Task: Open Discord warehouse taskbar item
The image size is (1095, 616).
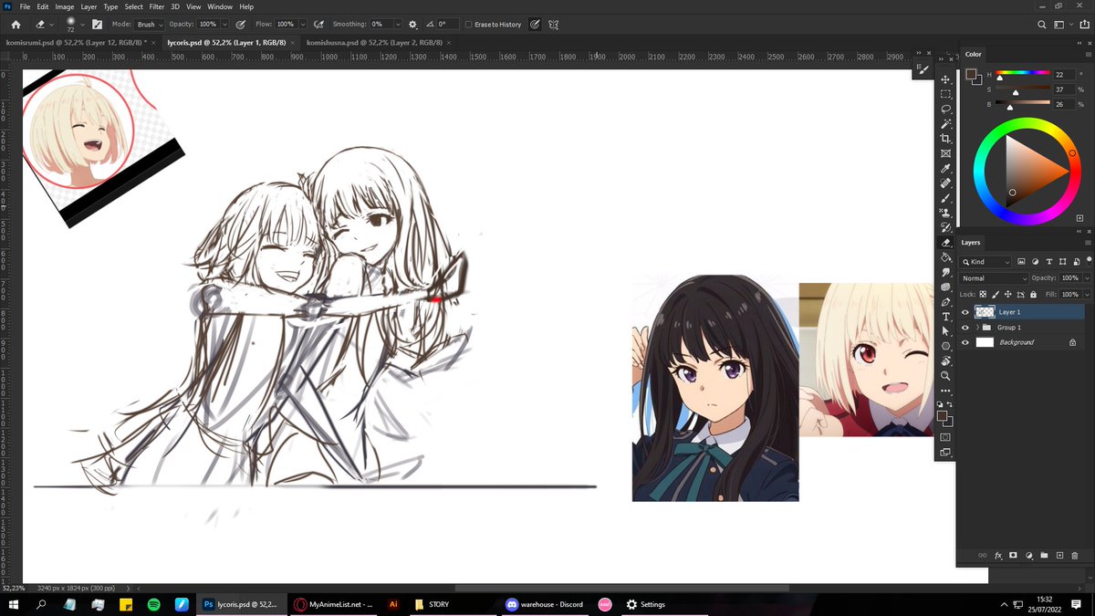Action: click(545, 604)
